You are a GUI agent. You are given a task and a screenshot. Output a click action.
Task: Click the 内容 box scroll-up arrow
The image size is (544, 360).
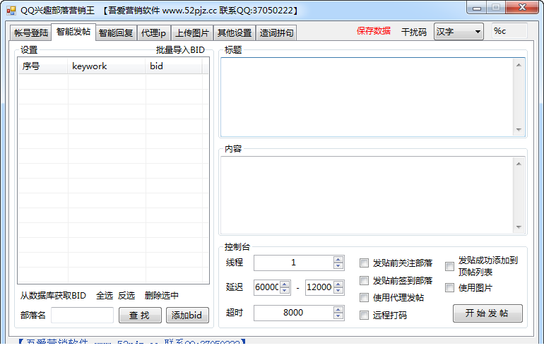[519, 164]
